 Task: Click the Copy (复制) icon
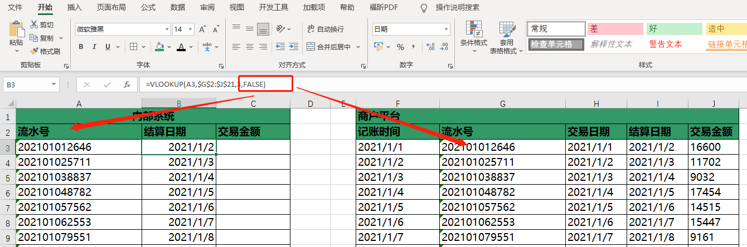point(34,38)
